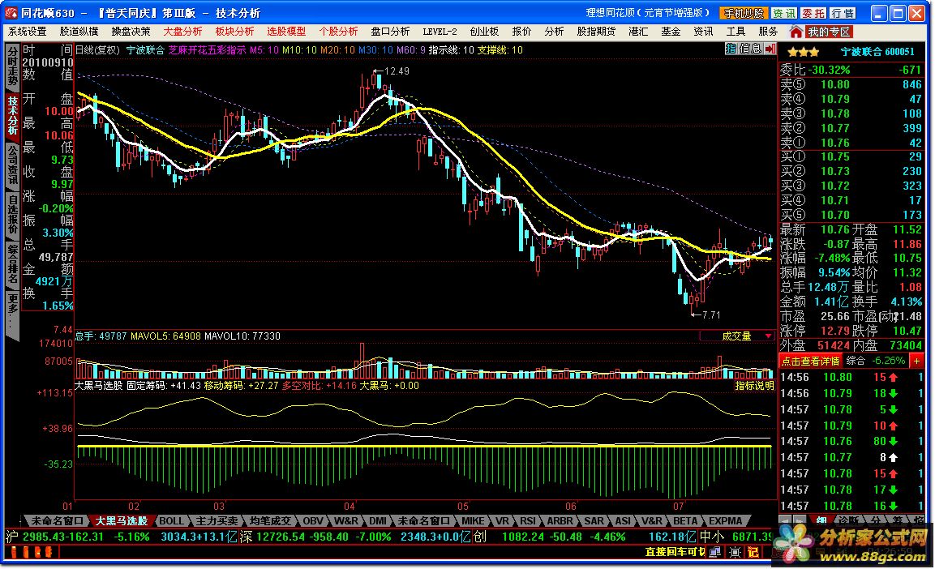Screen dimensions: 935x569
Task: Select the 大黑马选股 indicator tab
Action: point(121,520)
